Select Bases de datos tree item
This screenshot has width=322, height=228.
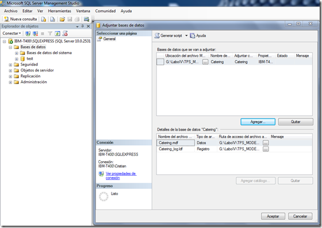click(33, 47)
